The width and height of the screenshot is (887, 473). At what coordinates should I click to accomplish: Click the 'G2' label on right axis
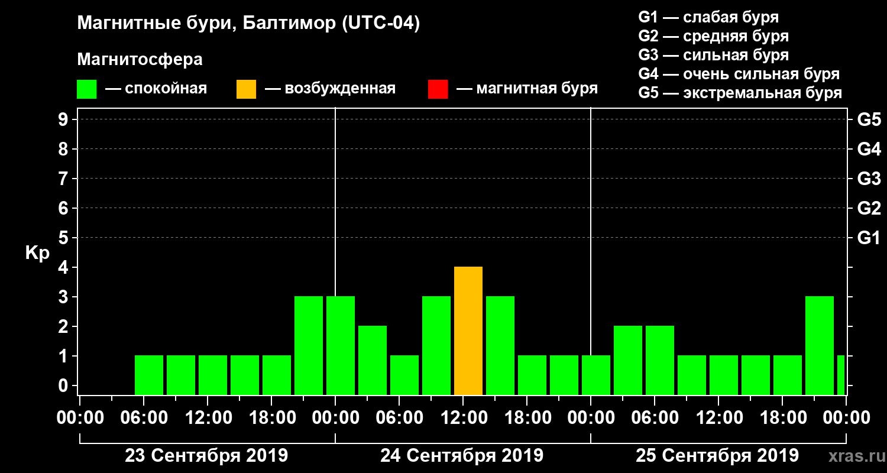tap(869, 208)
